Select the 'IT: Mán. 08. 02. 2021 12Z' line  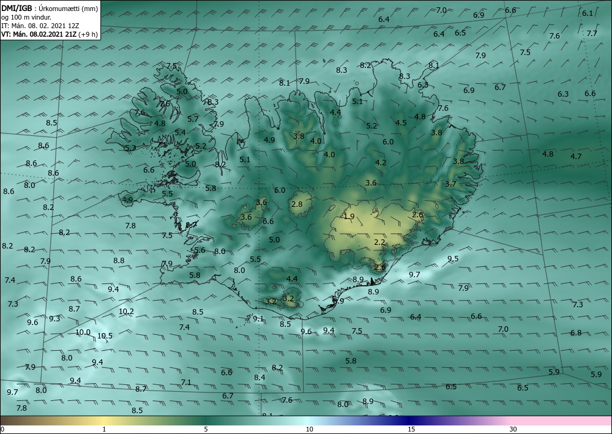40,26
